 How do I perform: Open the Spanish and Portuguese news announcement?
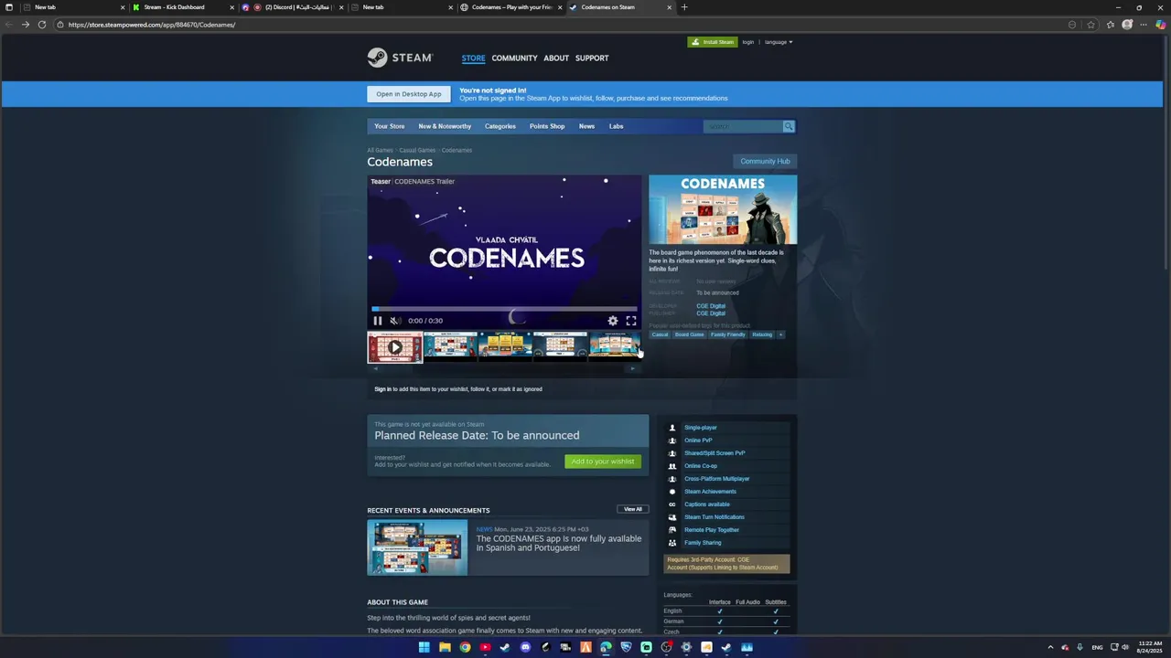(x=559, y=543)
